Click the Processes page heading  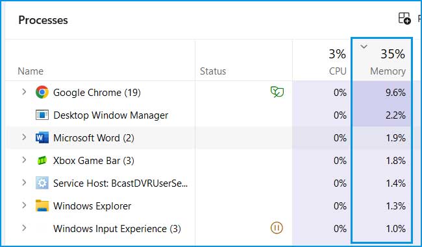pyautogui.click(x=43, y=20)
